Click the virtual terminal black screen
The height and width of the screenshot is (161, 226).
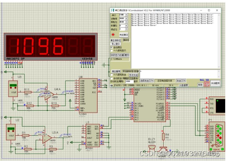220,106
